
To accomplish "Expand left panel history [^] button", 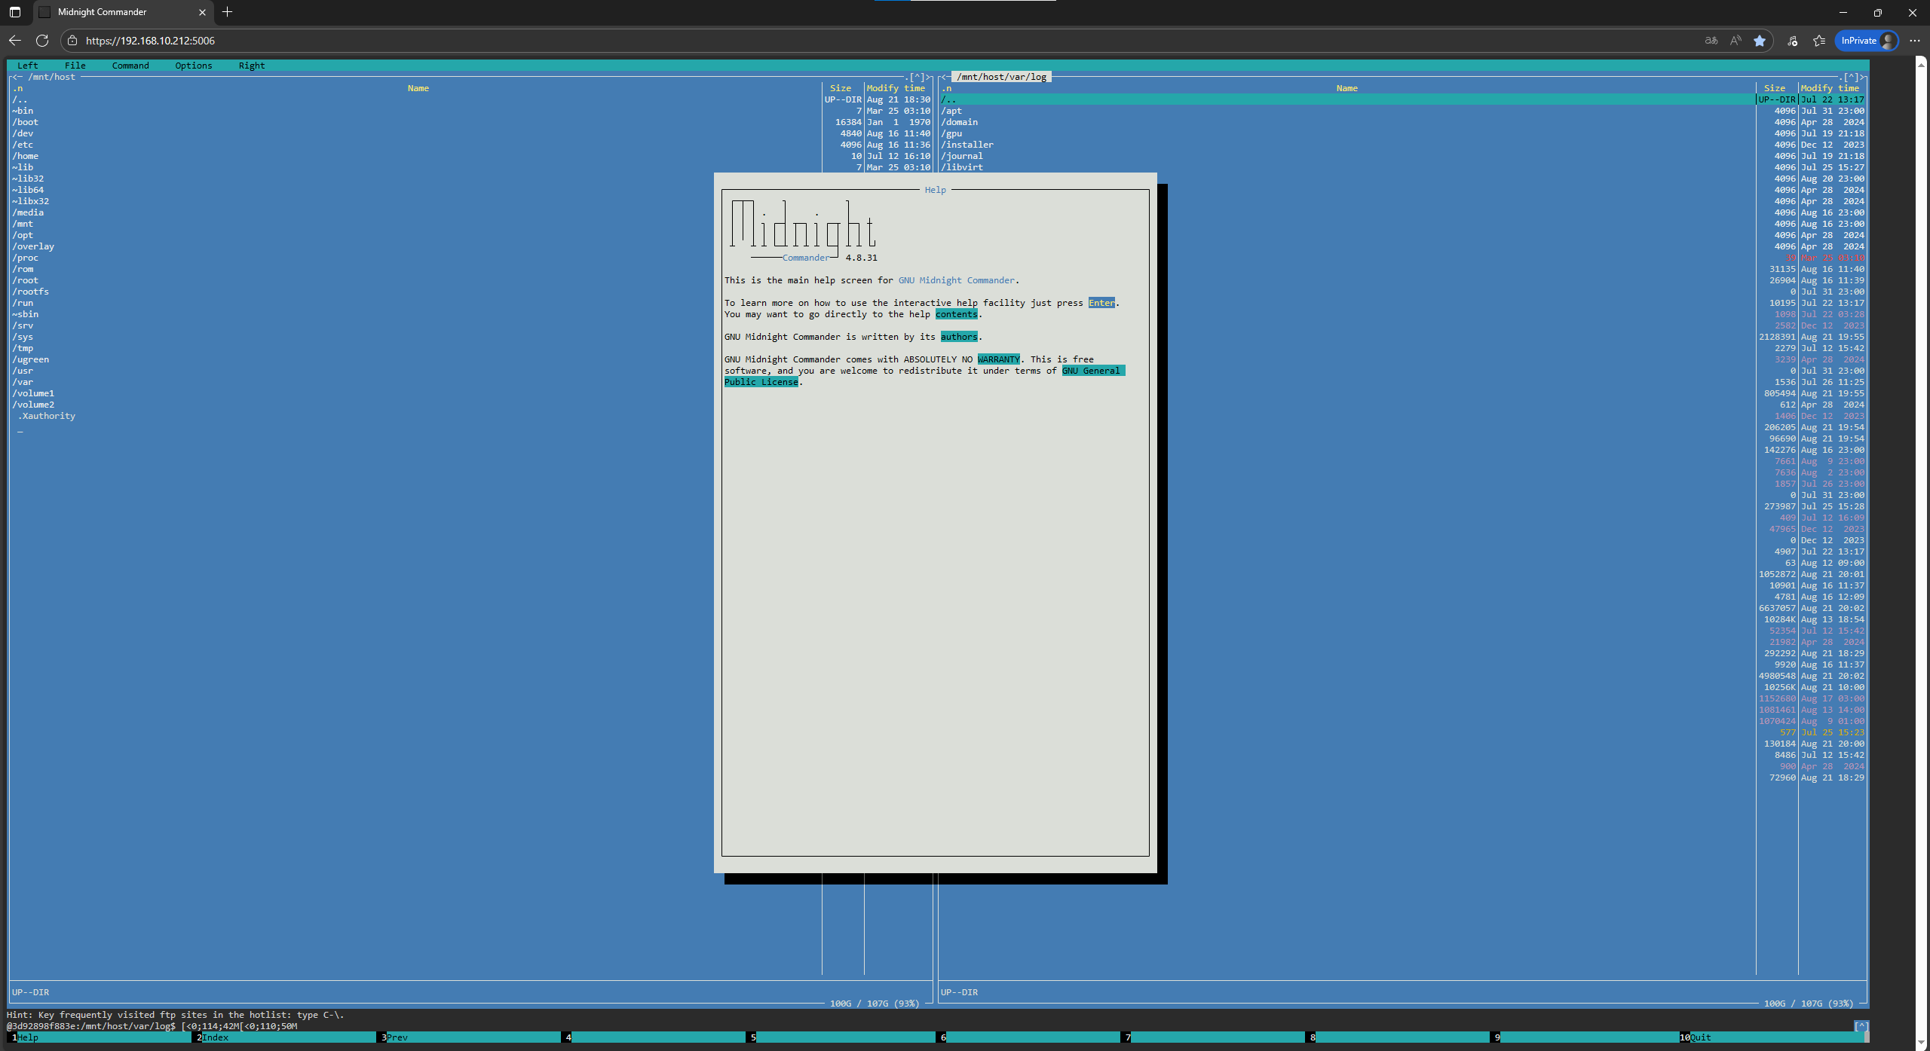I will pyautogui.click(x=918, y=77).
